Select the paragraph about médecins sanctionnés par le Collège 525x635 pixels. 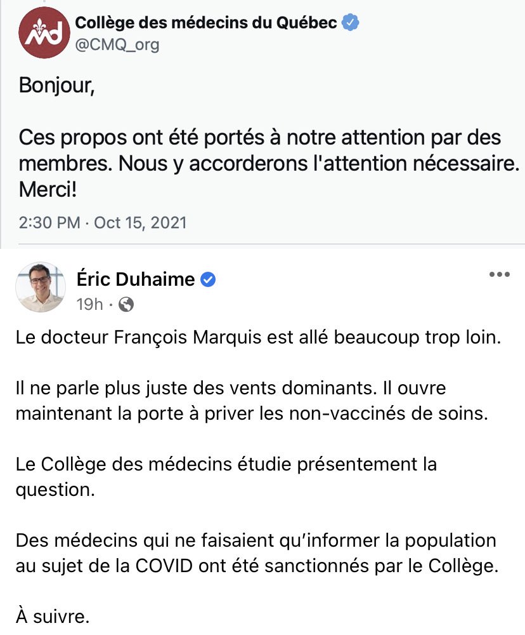click(257, 553)
